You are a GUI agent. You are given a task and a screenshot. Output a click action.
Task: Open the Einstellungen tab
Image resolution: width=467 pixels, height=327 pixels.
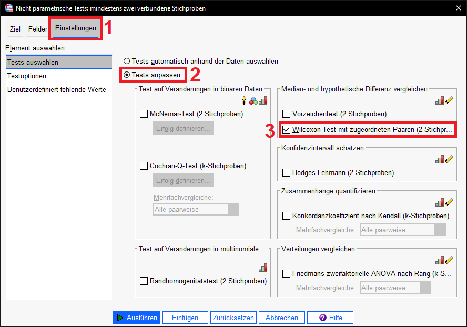[x=76, y=28]
